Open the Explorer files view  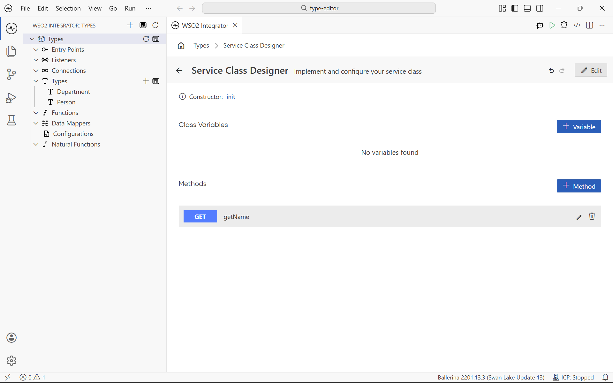(x=11, y=51)
